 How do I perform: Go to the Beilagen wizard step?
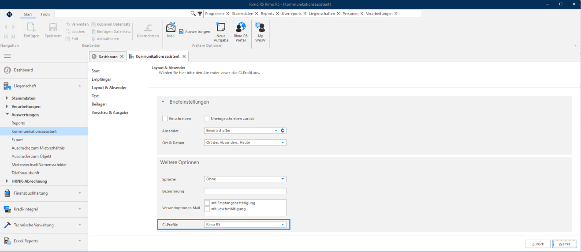(99, 105)
